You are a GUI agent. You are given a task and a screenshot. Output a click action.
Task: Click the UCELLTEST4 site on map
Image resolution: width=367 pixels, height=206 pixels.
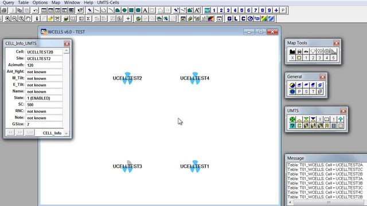click(195, 78)
